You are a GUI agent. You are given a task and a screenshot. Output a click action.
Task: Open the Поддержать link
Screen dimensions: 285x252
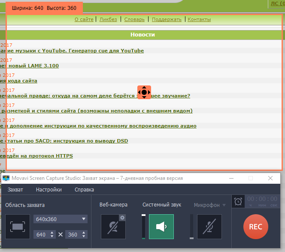(x=167, y=19)
